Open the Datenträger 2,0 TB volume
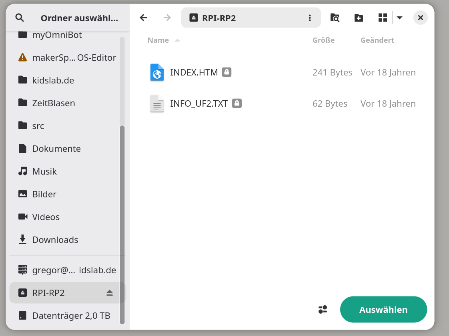Viewport: 449px width, 336px height. click(x=67, y=315)
